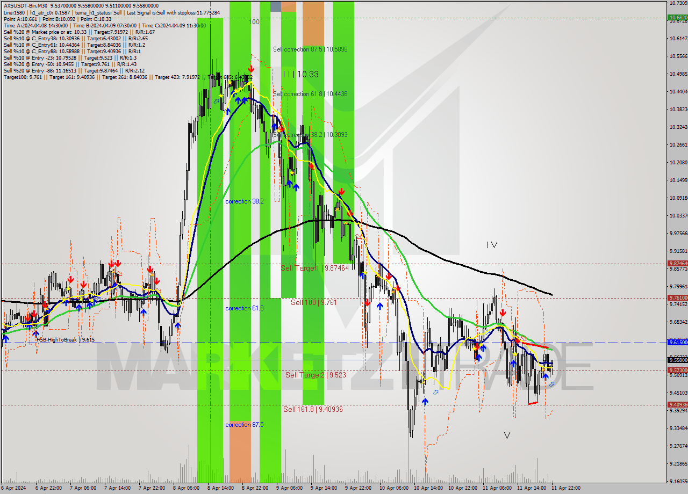The width and height of the screenshot is (688, 494).
Task: Click the 10.0337 price axis value
Action: click(x=678, y=216)
